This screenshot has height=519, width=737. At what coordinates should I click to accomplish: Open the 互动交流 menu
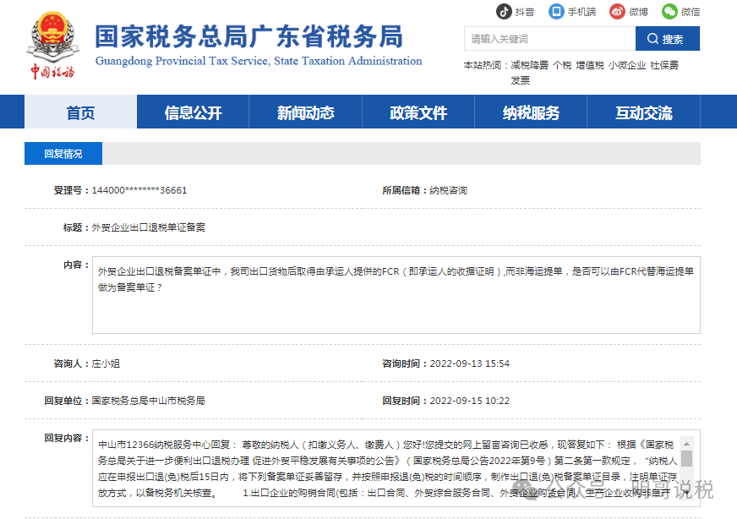[644, 113]
